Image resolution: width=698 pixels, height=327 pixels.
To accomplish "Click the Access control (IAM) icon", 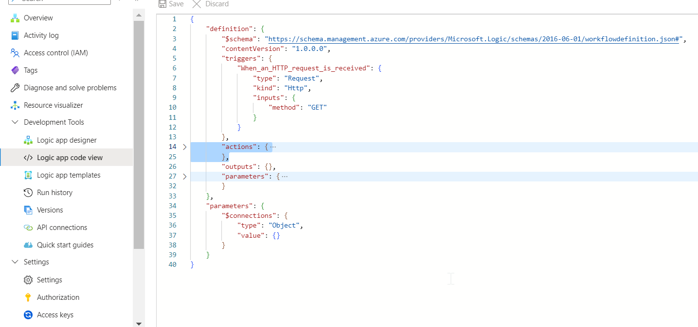I will [15, 53].
